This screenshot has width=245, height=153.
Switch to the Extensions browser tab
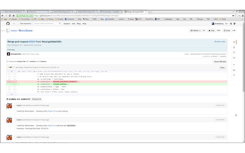click(38, 12)
